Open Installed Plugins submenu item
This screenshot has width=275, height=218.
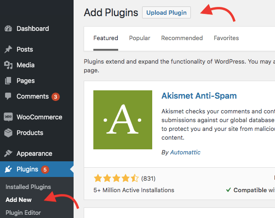pos(28,187)
